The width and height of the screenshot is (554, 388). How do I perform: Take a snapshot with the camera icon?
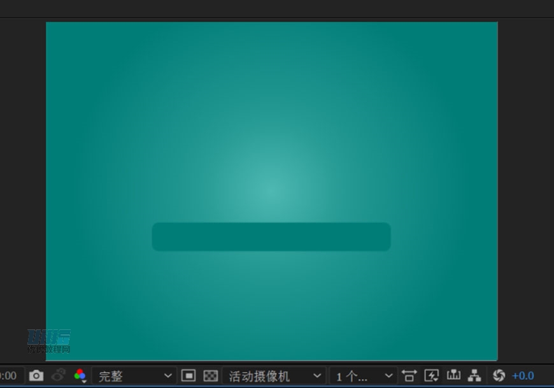click(x=36, y=376)
